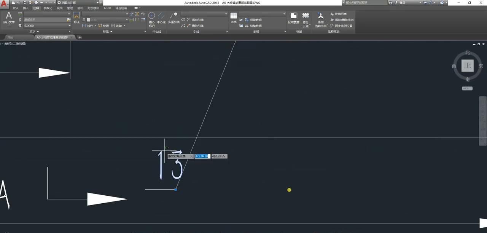Click the 添加当前比例 icon
This screenshot has width=487, height=233.
pos(321,19)
